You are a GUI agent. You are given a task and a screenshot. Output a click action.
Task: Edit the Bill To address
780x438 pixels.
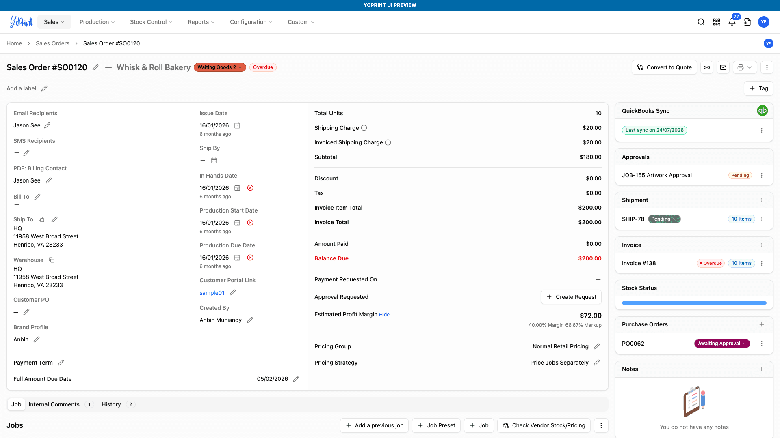tap(37, 197)
